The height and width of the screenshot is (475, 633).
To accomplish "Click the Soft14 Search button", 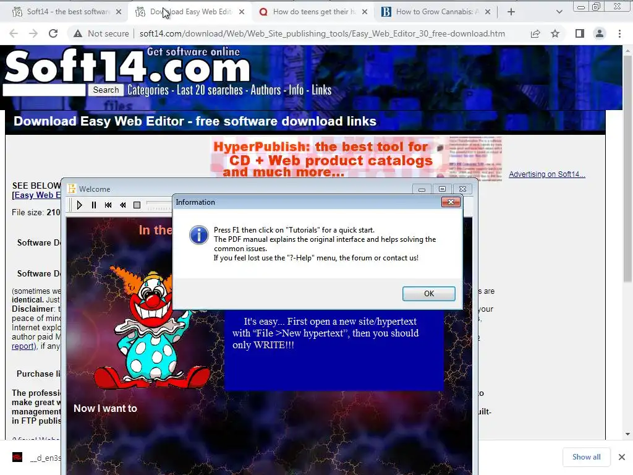I will point(106,90).
